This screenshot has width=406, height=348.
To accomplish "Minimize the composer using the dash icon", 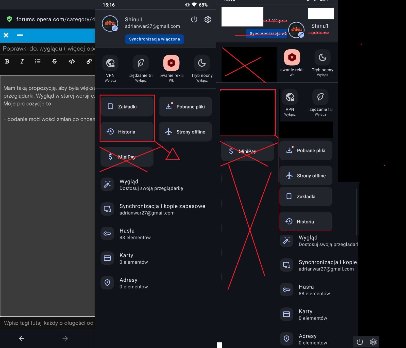I will [20, 35].
